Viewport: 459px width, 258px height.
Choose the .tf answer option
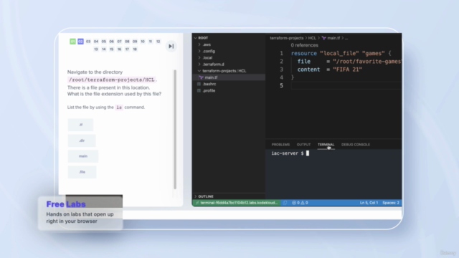coord(80,125)
